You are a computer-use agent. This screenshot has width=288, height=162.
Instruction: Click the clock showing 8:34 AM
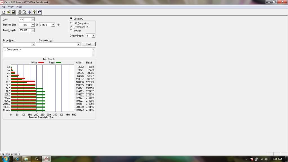[x=277, y=159]
